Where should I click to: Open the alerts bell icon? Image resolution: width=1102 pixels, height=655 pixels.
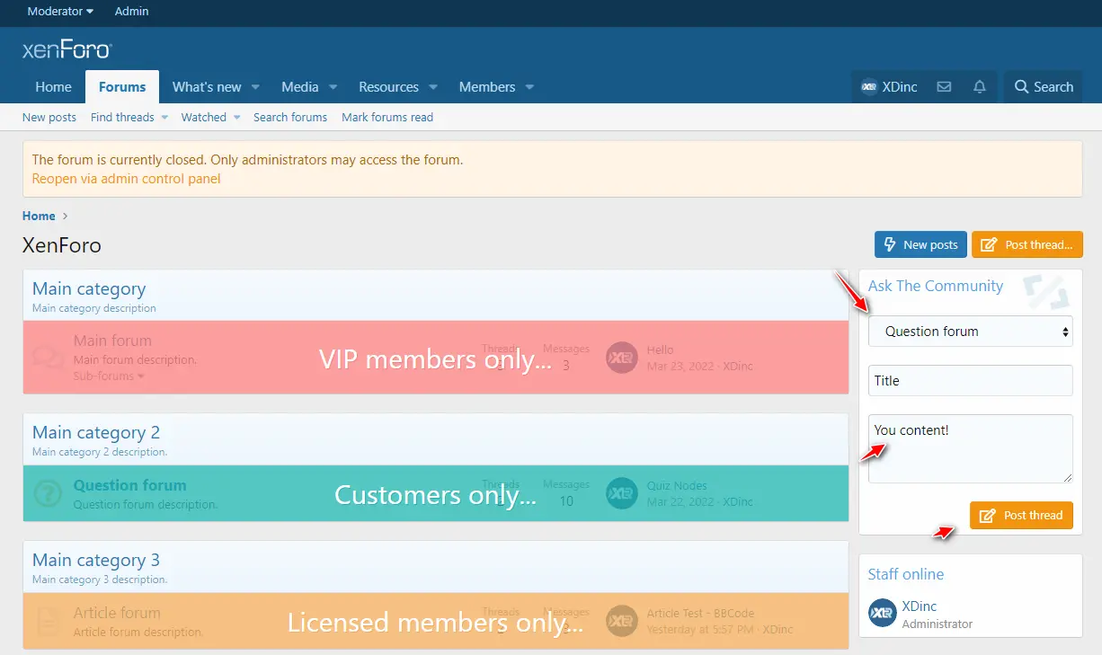pos(980,87)
